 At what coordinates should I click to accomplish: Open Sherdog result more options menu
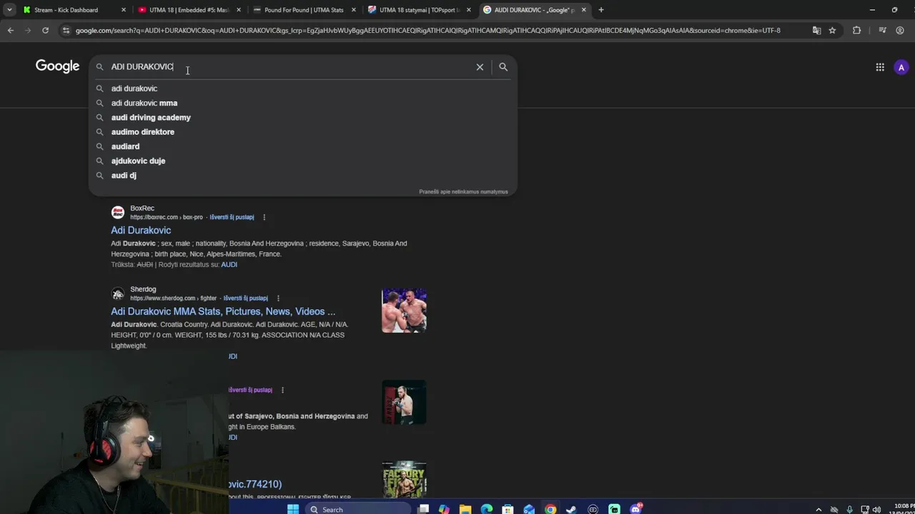(278, 298)
